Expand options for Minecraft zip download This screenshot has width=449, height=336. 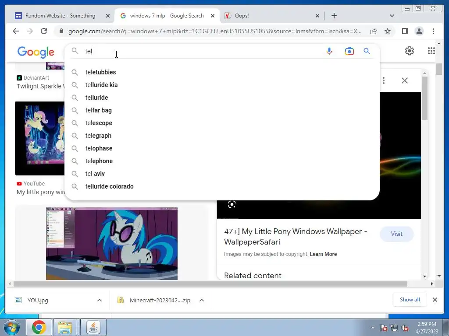[202, 300]
